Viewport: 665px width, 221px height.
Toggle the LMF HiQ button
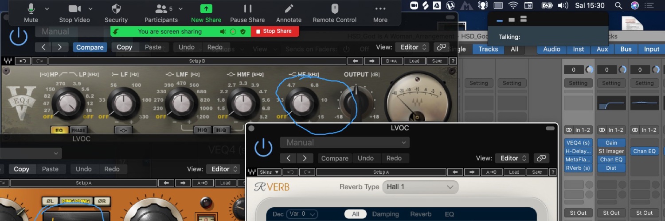coord(202,130)
